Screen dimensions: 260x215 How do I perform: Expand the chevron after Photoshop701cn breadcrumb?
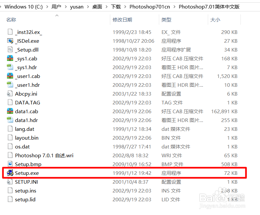pyautogui.click(x=175, y=7)
